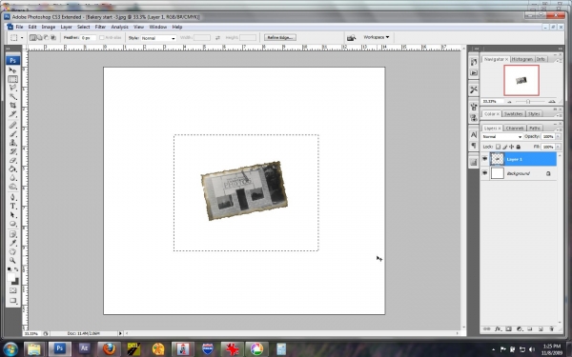Open the Fill slider arrow
Viewport: 572px width, 357px height.
coord(558,147)
